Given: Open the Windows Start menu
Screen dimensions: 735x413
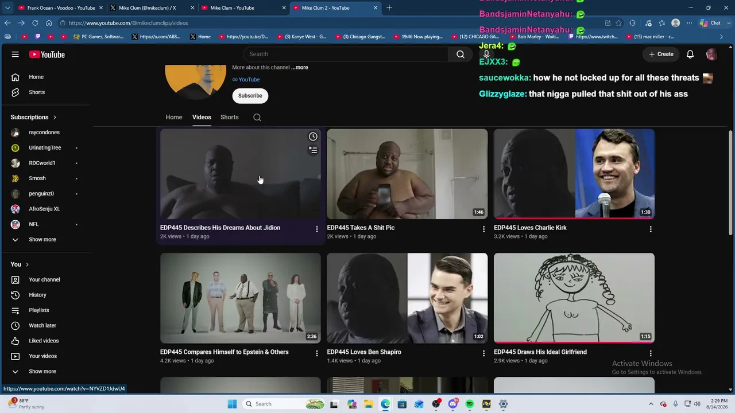Looking at the screenshot, I should pyautogui.click(x=232, y=404).
